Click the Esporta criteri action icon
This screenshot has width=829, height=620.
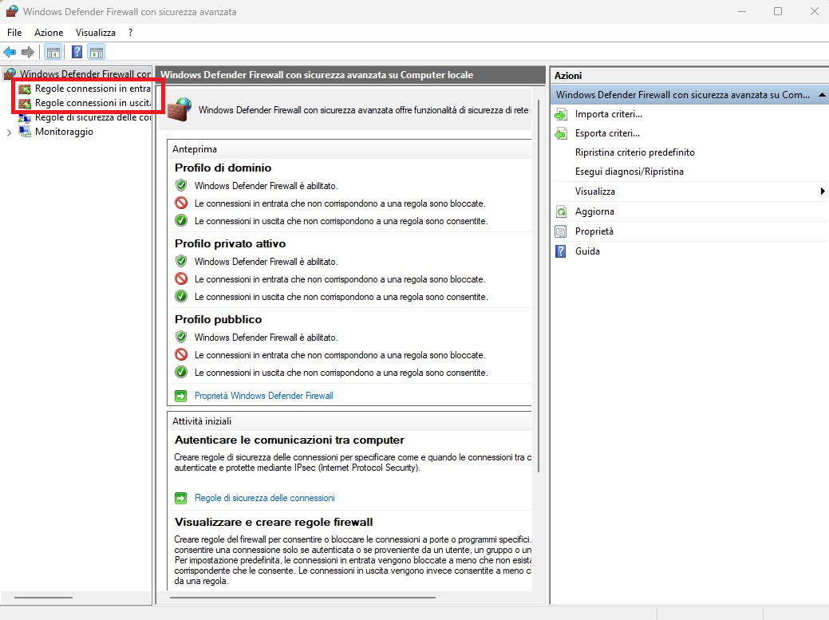coord(561,134)
